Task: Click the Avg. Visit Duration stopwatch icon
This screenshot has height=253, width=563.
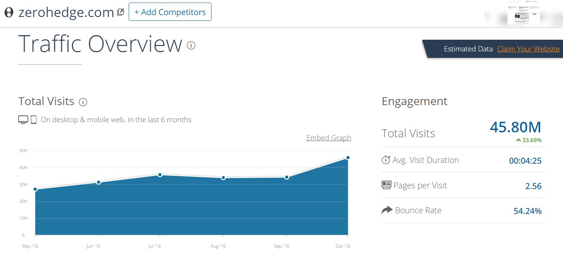Action: coord(386,160)
